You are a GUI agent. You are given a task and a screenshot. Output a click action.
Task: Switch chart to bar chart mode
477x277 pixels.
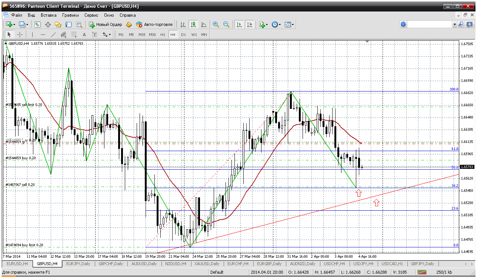(183, 24)
